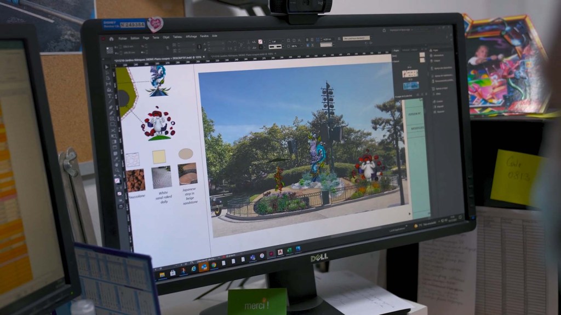Viewport: 561px width, 315px height.
Task: Click the Microsoft Edge icon in the taskbar
Action: click(x=194, y=268)
